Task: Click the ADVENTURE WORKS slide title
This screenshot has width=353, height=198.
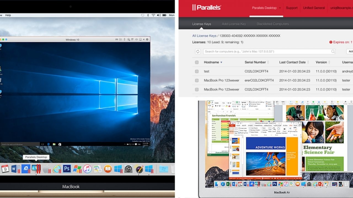Action: tap(270, 147)
